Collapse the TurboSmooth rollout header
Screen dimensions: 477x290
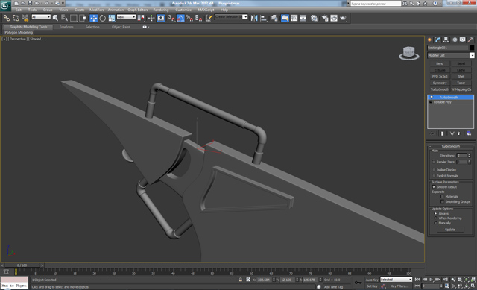point(450,146)
